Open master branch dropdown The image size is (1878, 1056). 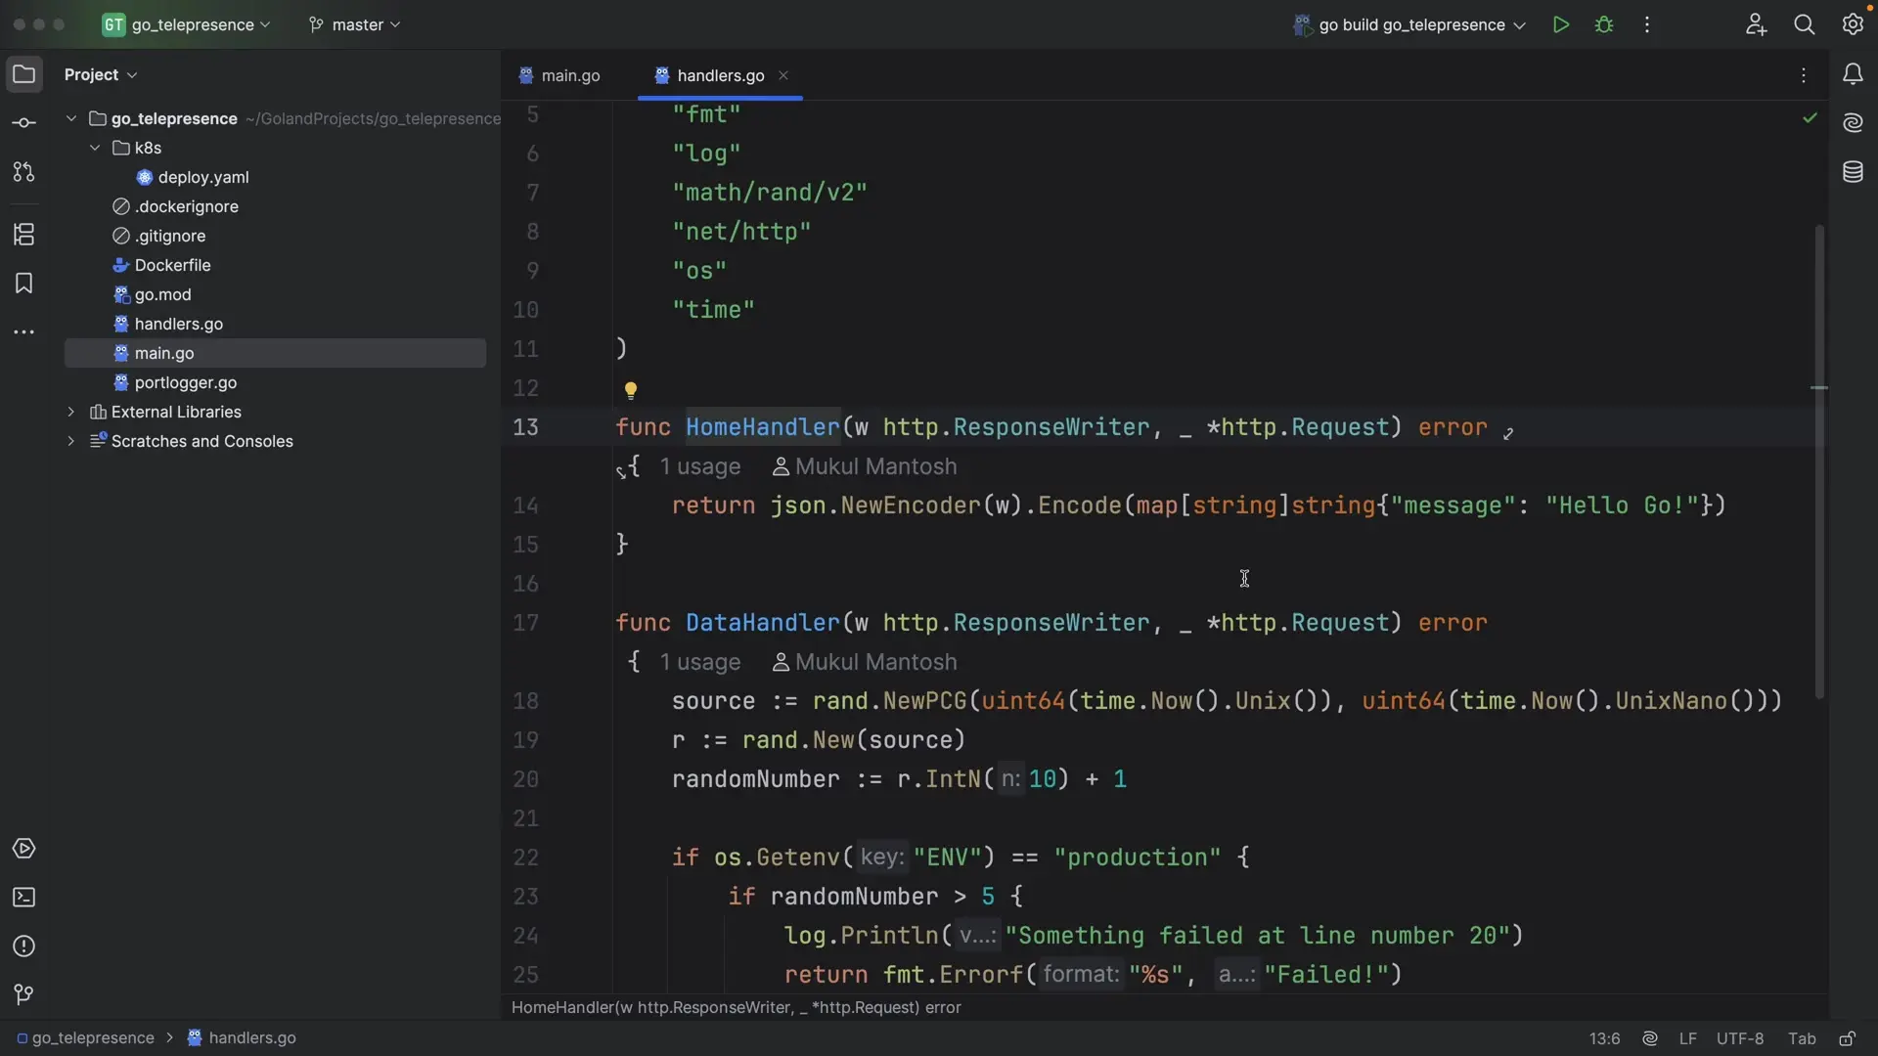(355, 24)
